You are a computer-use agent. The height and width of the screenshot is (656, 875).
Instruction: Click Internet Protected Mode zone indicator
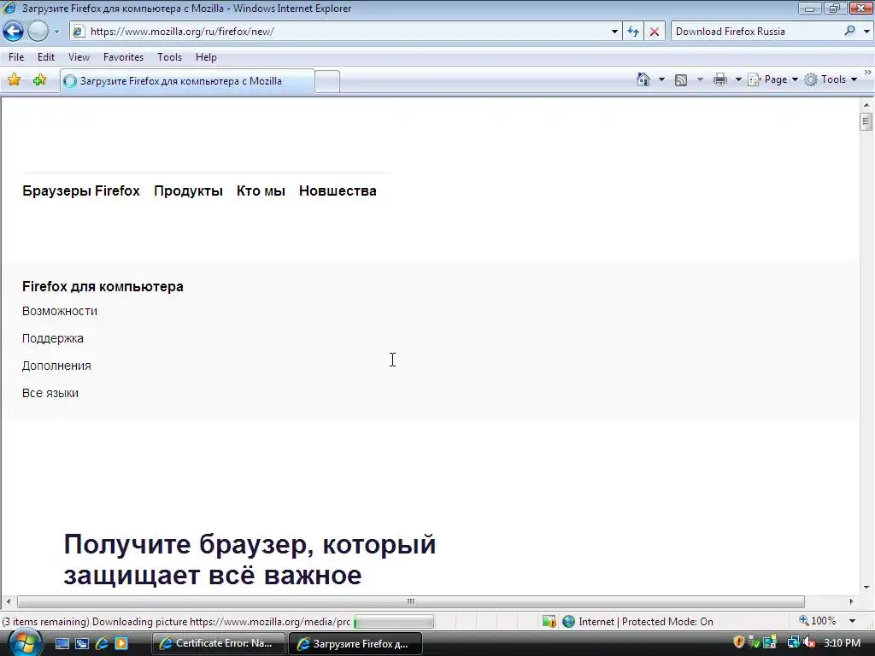638,622
